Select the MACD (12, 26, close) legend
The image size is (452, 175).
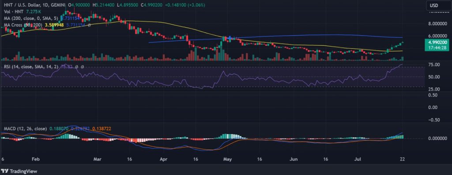[25, 129]
